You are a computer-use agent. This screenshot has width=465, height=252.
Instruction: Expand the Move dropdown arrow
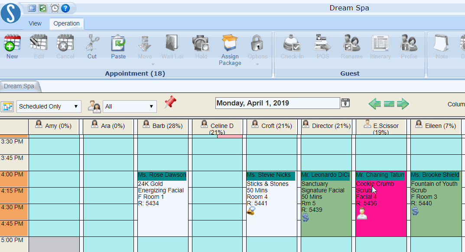click(153, 64)
